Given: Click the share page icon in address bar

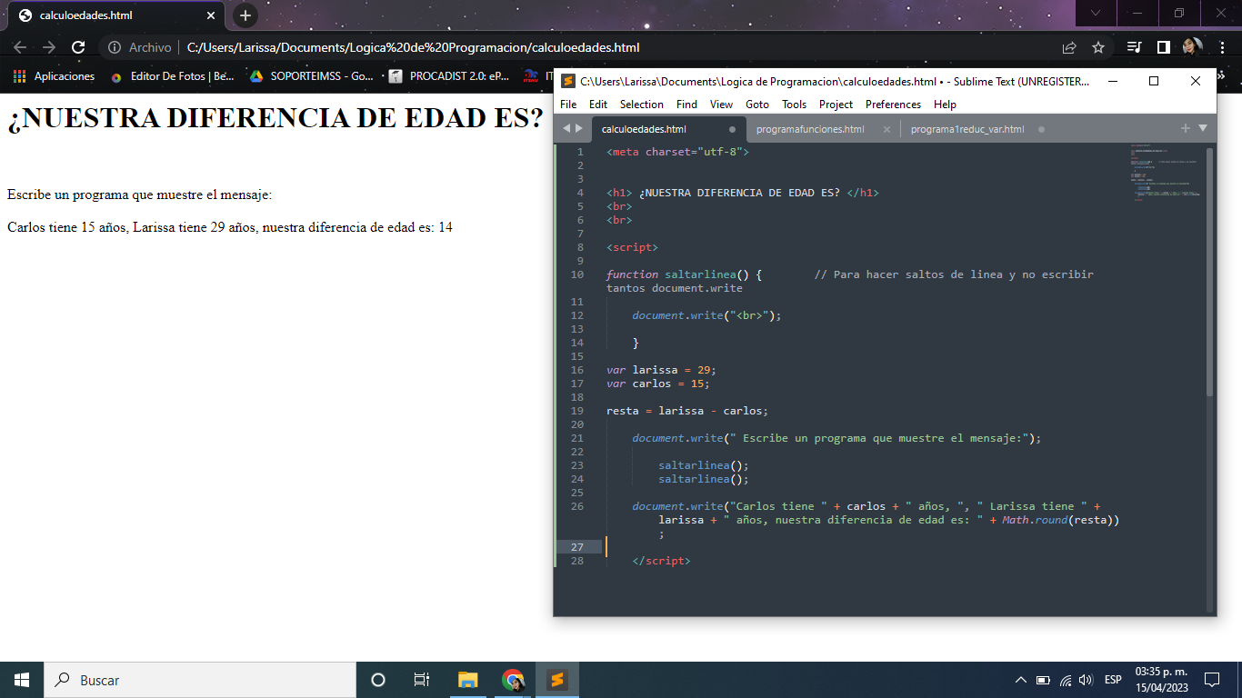Looking at the screenshot, I should (1069, 47).
